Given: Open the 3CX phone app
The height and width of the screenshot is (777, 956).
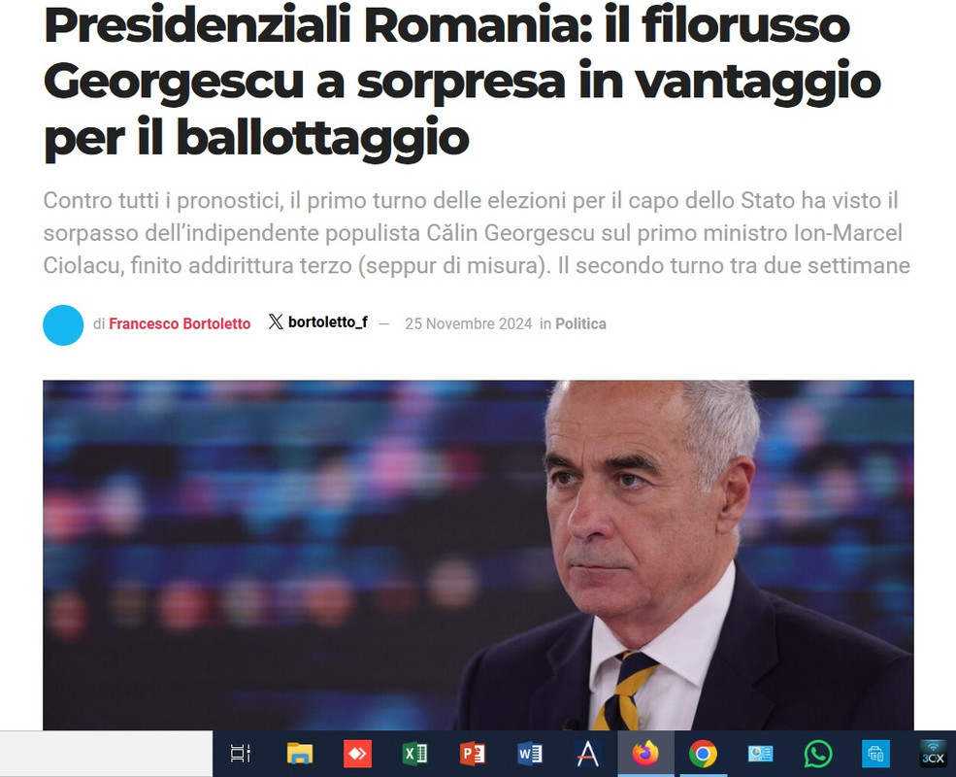Looking at the screenshot, I should (x=933, y=754).
